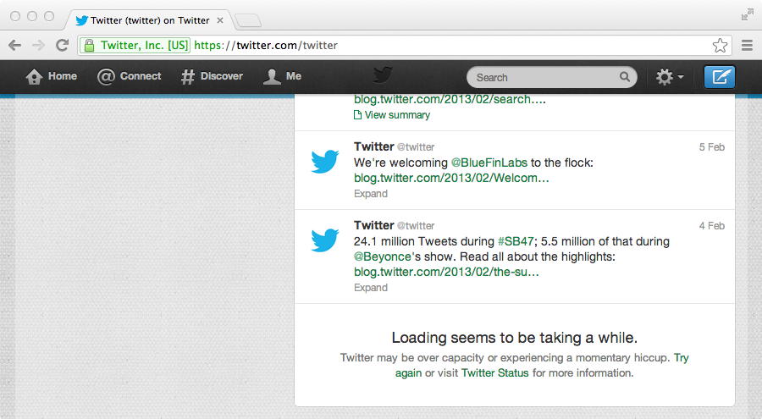Expand the #SB47 tweet

371,287
